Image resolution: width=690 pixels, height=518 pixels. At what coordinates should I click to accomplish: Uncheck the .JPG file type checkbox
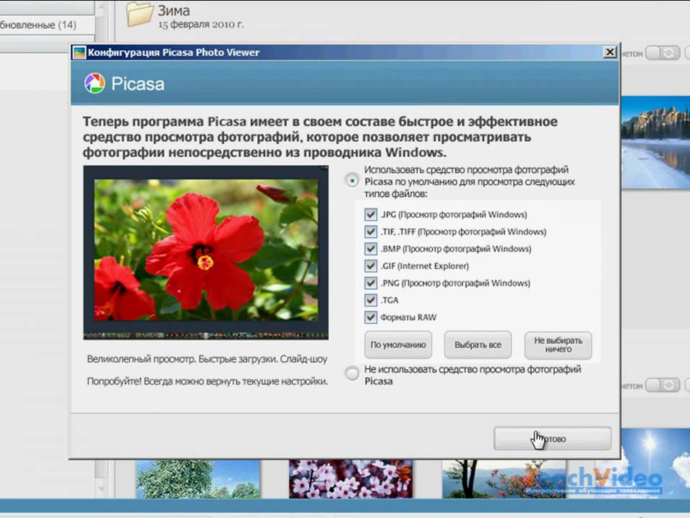[x=371, y=214]
